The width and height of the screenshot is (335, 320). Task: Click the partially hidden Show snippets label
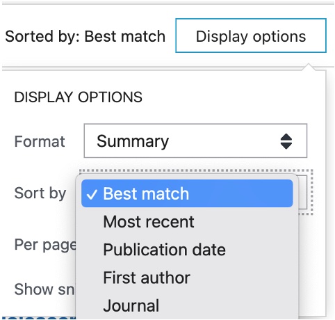pos(44,289)
